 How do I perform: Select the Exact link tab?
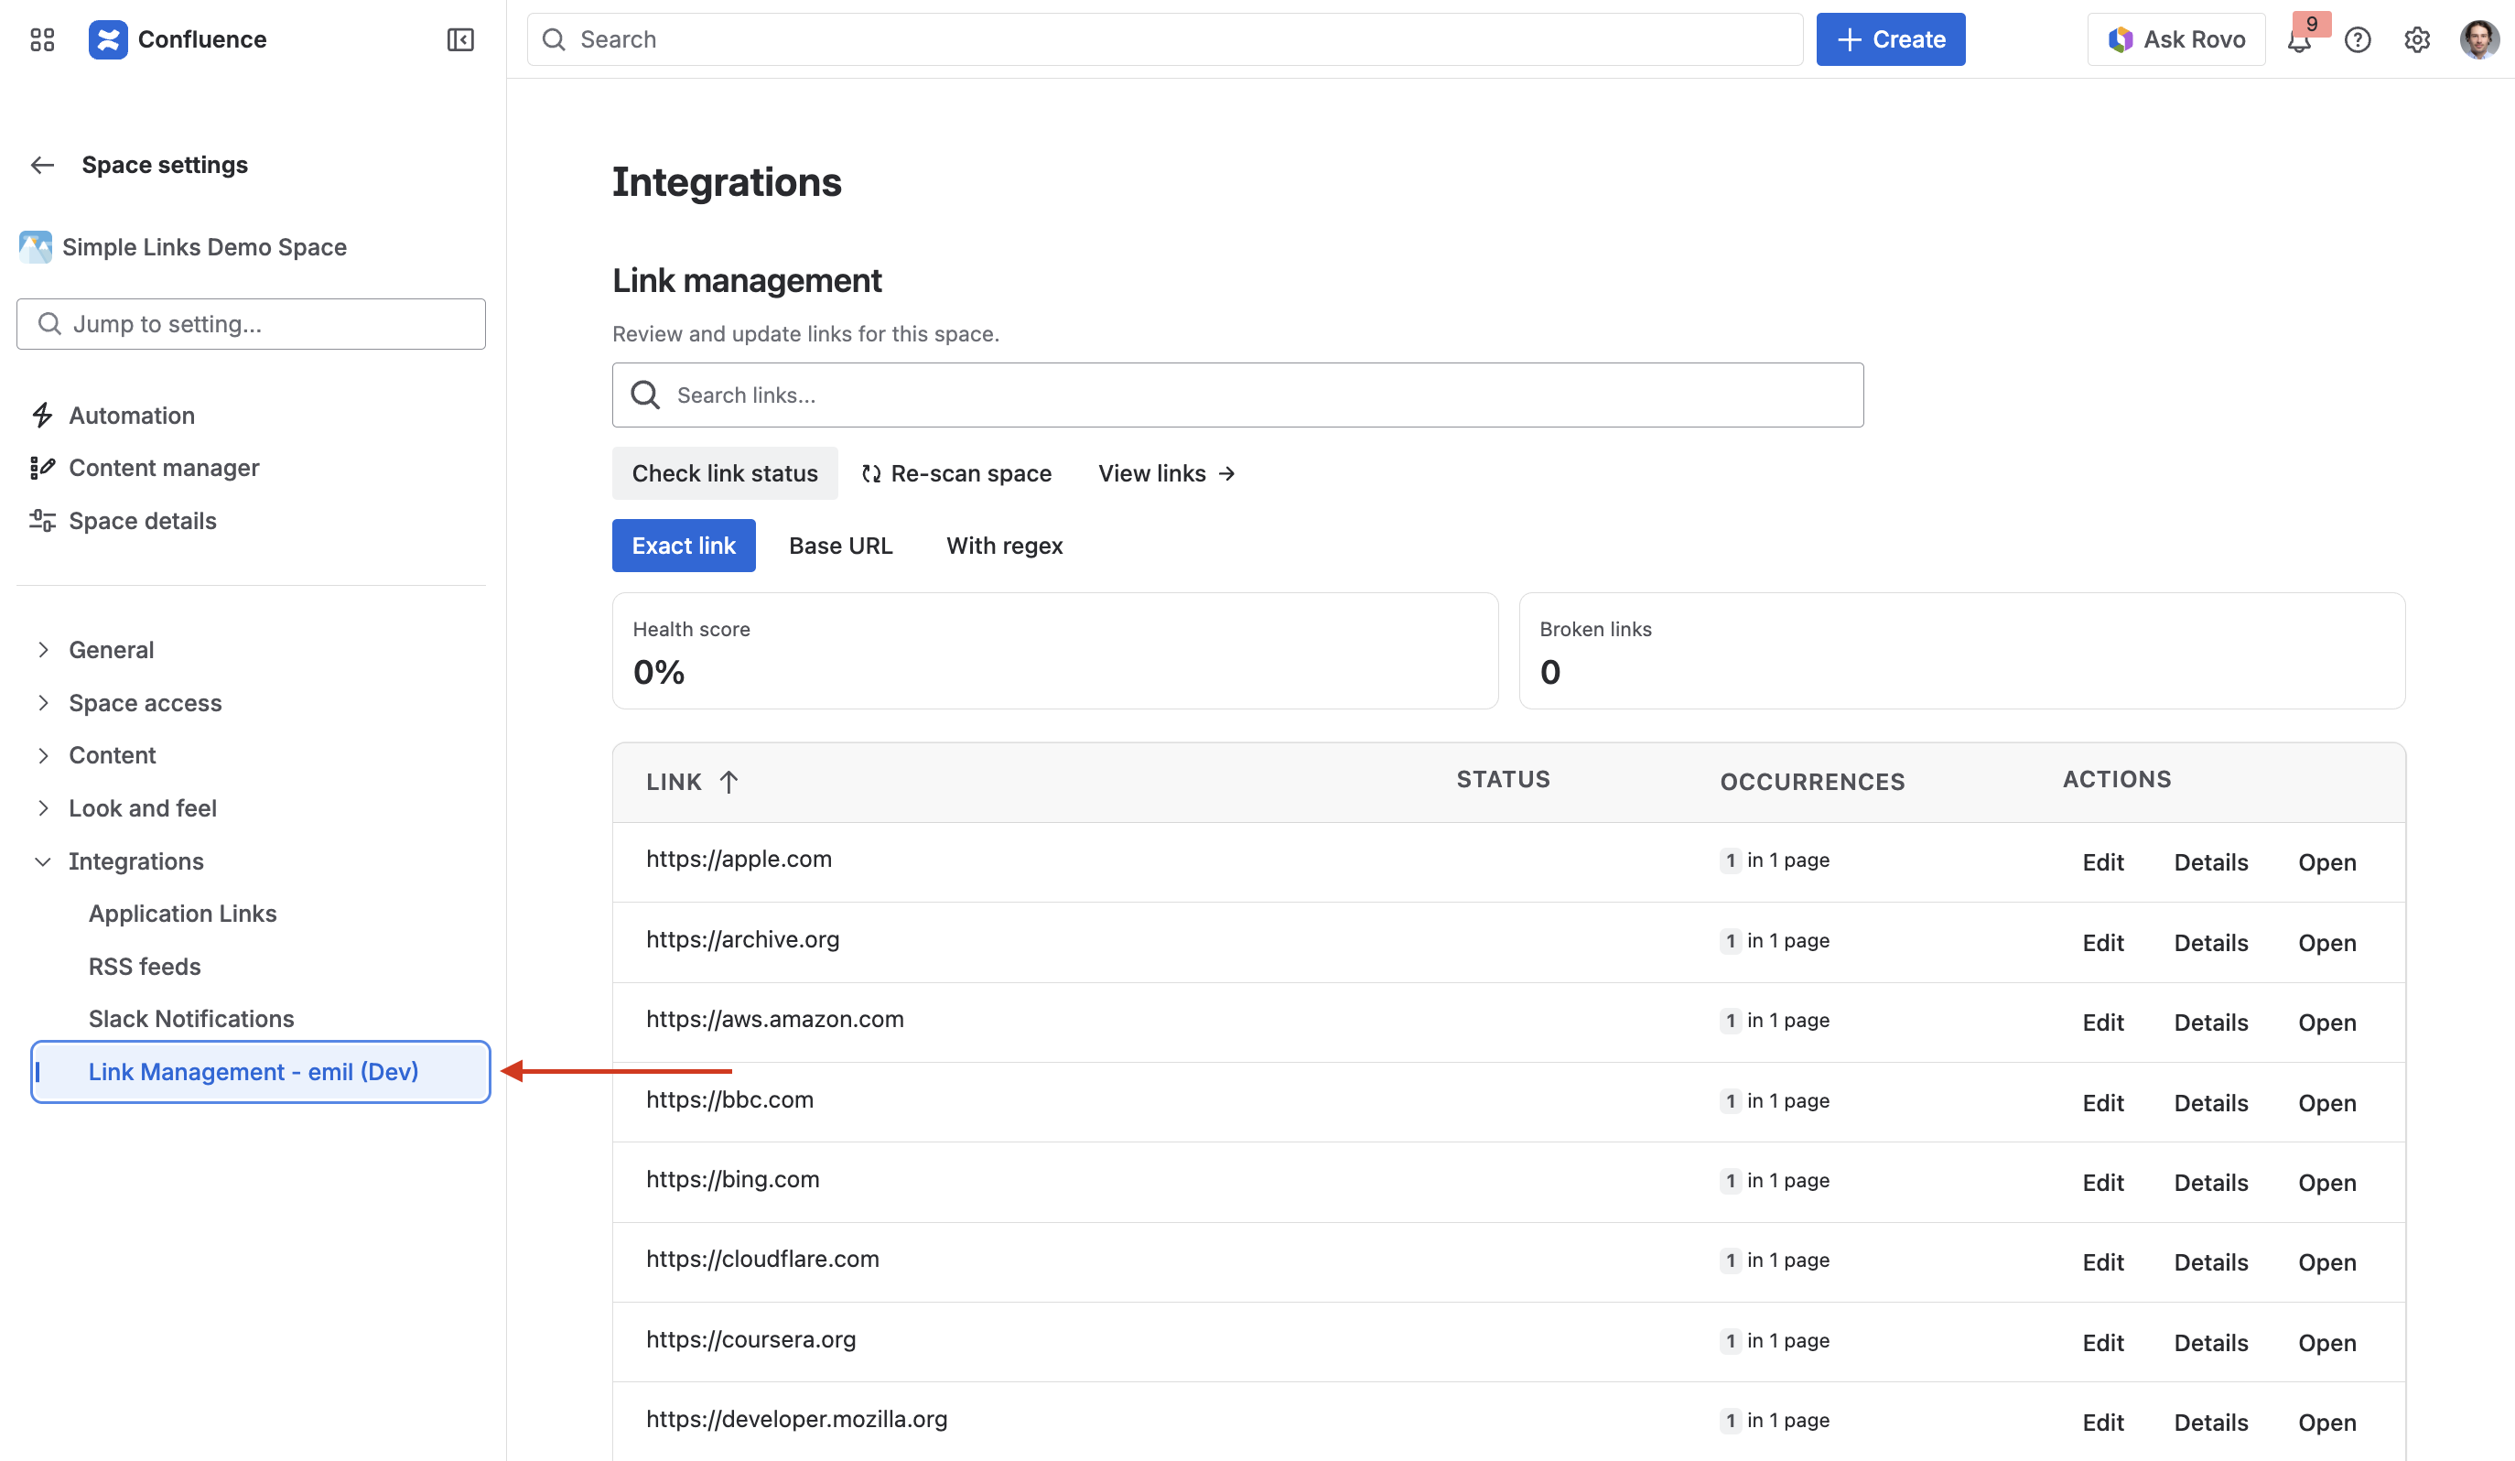click(x=684, y=546)
